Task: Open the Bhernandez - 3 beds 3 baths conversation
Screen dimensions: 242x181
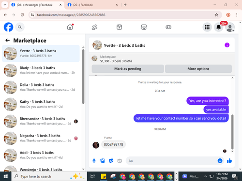Action: [41, 121]
